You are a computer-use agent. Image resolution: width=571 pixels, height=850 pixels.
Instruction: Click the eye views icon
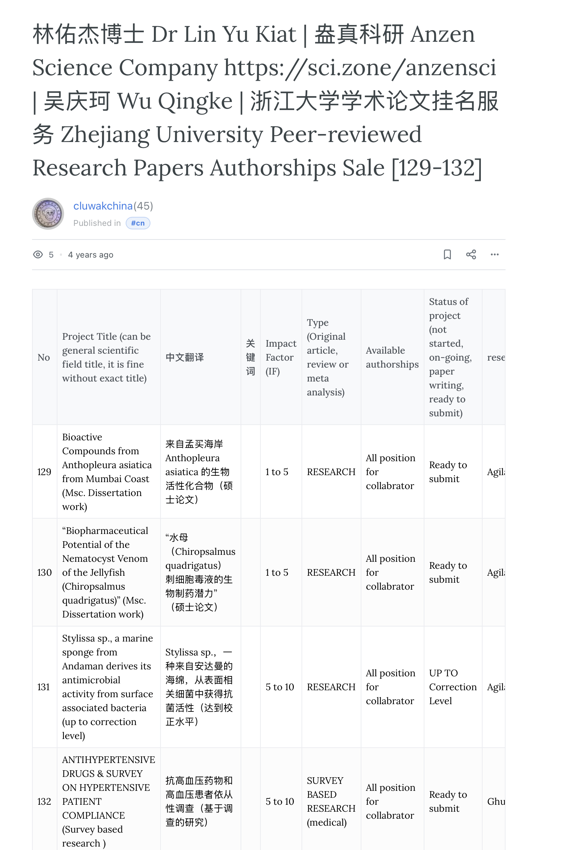[x=38, y=254]
